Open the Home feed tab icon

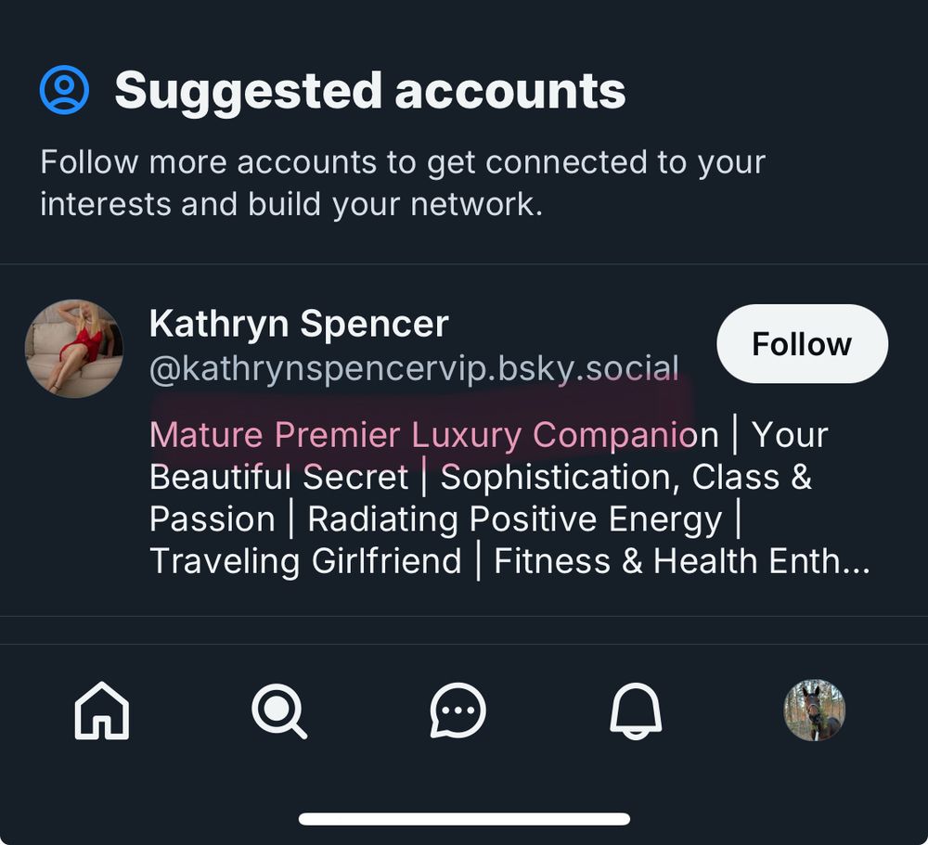point(102,711)
